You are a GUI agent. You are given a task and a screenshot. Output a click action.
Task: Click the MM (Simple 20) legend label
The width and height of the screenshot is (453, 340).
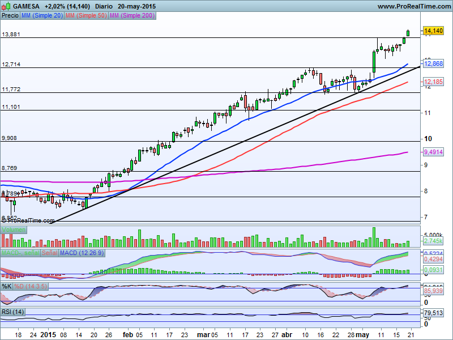(x=41, y=16)
